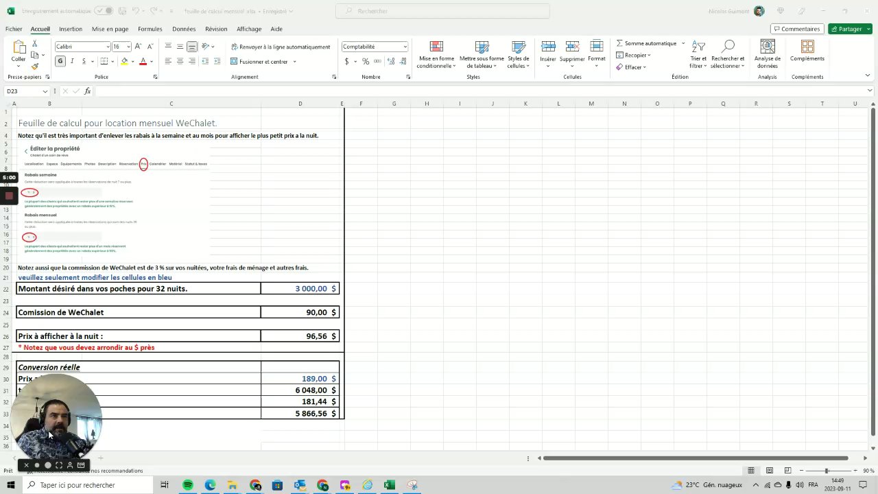Switch to page layout view icon
878x494 pixels.
pyautogui.click(x=770, y=471)
